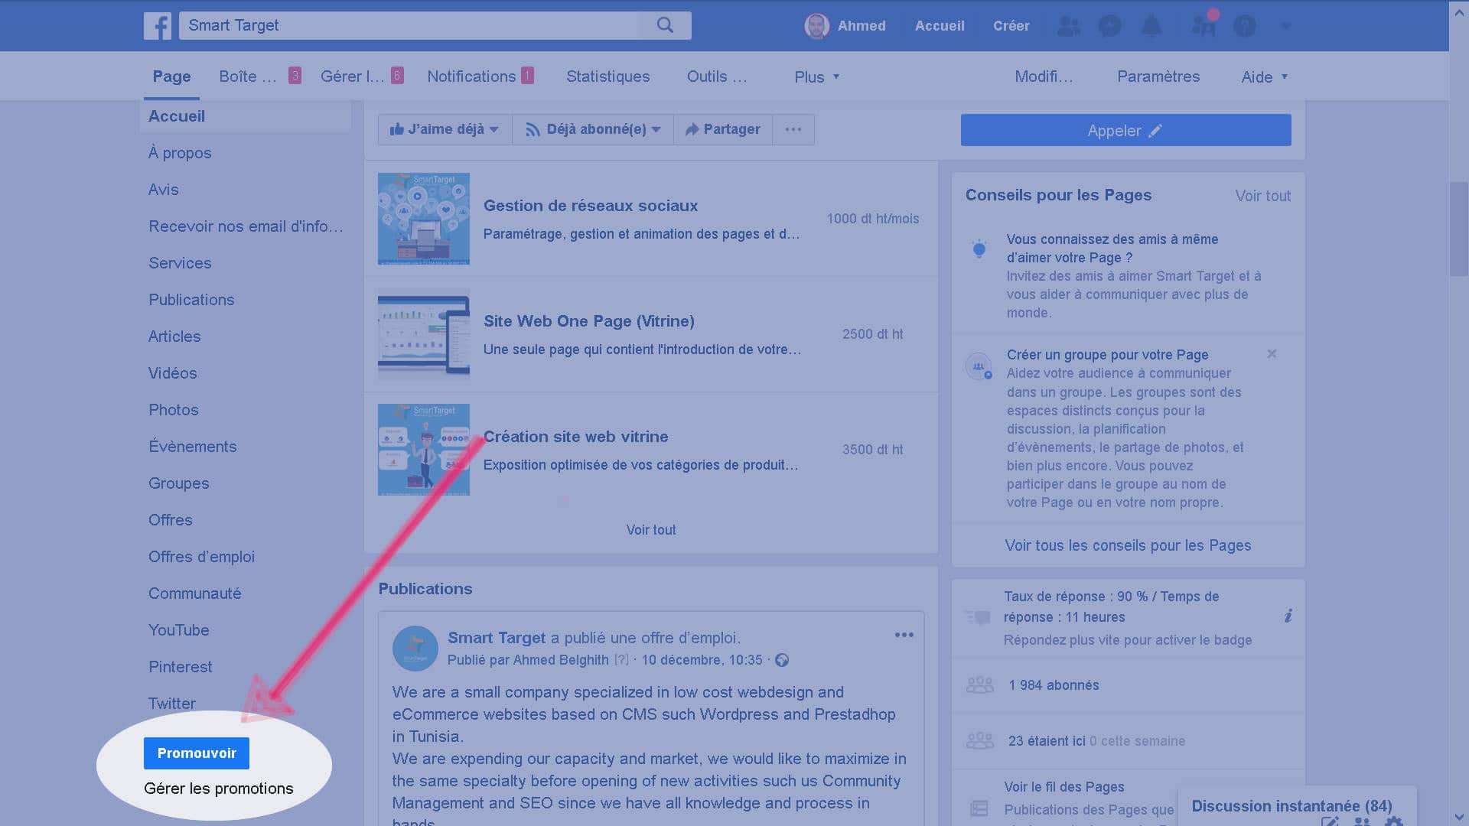This screenshot has width=1469, height=826.
Task: Click the group creation tip icon
Action: coord(979,366)
